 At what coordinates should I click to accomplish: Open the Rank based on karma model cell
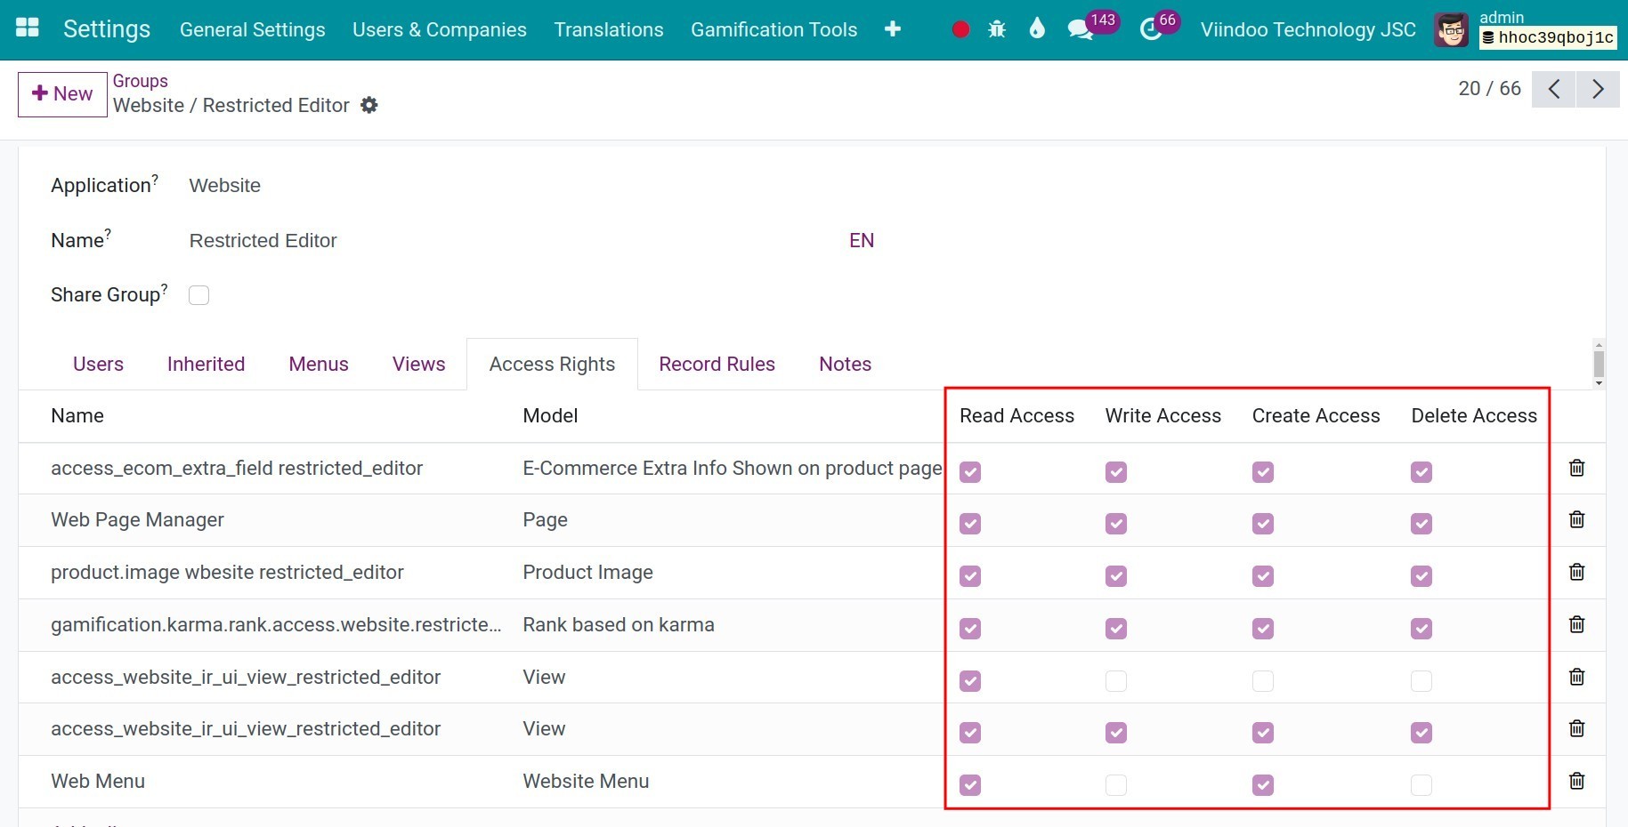click(619, 624)
